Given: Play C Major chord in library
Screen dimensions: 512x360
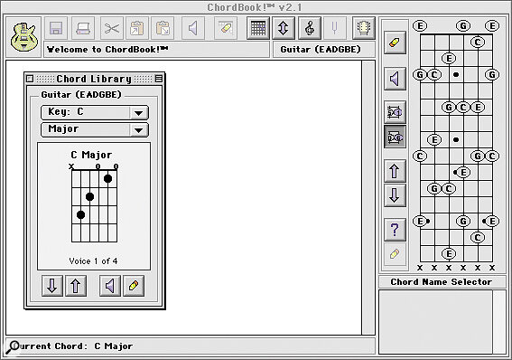Looking at the screenshot, I should 110,286.
